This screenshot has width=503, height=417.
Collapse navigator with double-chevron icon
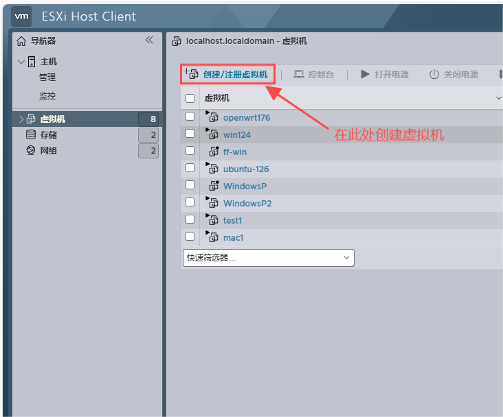pos(149,40)
